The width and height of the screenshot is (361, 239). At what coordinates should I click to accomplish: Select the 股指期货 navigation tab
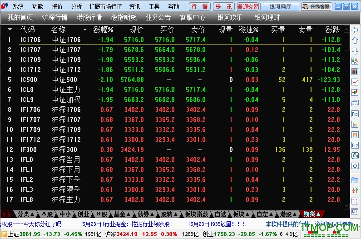124,18
